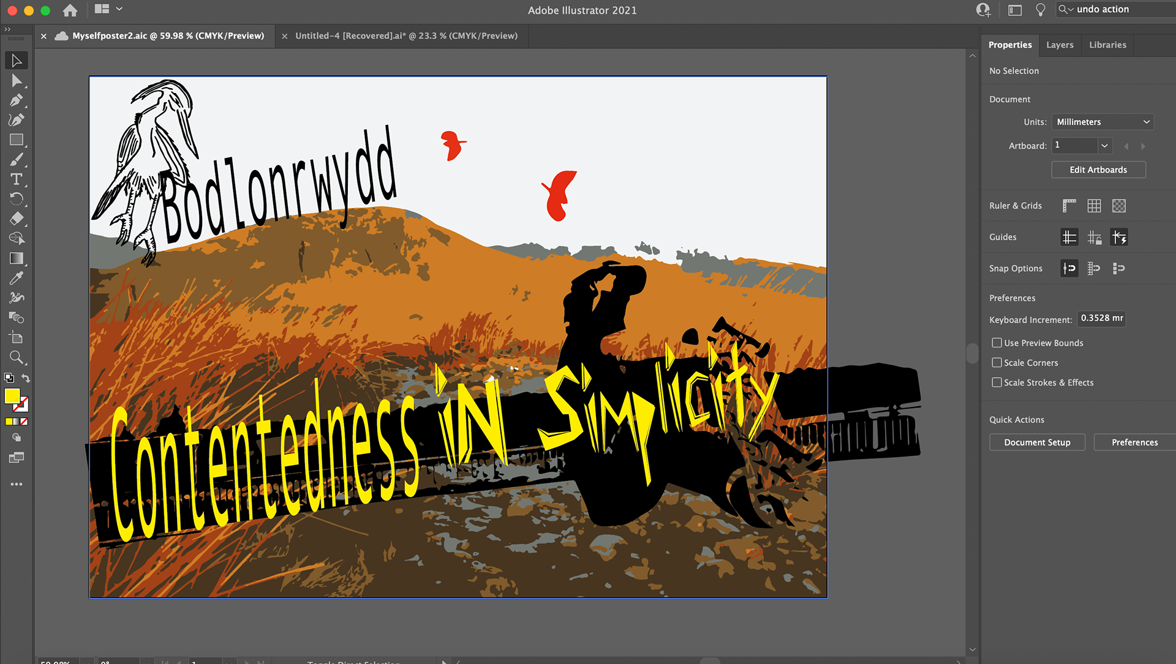Swap fill and stroke colors
This screenshot has width=1176, height=664.
click(x=26, y=378)
